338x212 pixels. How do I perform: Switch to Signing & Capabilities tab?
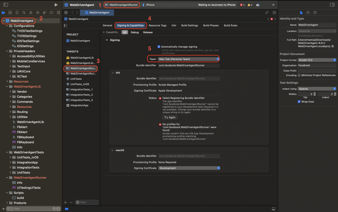[x=130, y=25]
